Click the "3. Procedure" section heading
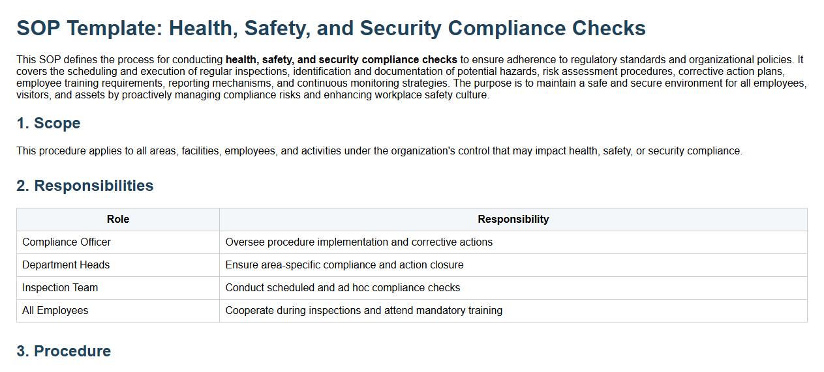The image size is (824, 372). (x=63, y=351)
